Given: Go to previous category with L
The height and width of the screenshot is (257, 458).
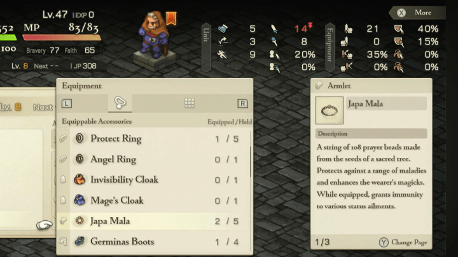Looking at the screenshot, I should pyautogui.click(x=67, y=103).
